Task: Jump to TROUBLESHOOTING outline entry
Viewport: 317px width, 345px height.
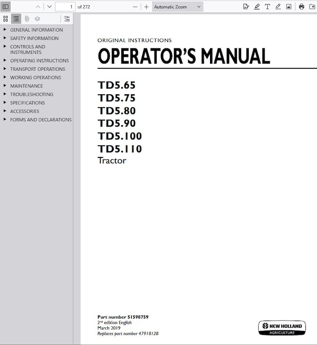Action: click(32, 94)
